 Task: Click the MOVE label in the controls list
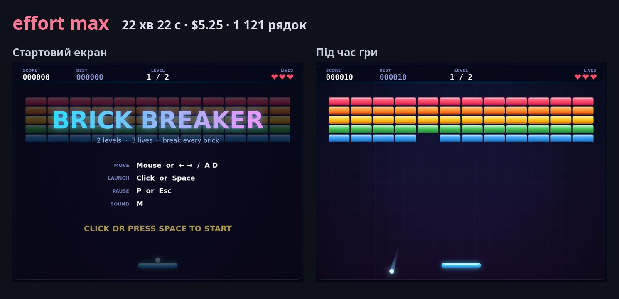pyautogui.click(x=121, y=166)
